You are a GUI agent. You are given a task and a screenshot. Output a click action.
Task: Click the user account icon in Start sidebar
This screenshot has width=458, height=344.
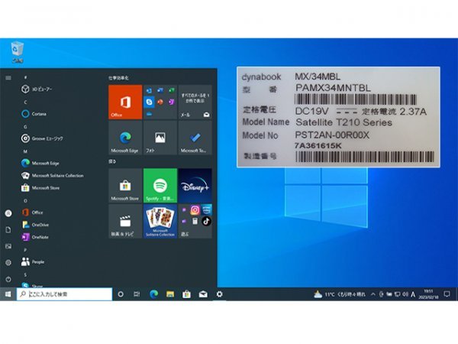point(8,213)
